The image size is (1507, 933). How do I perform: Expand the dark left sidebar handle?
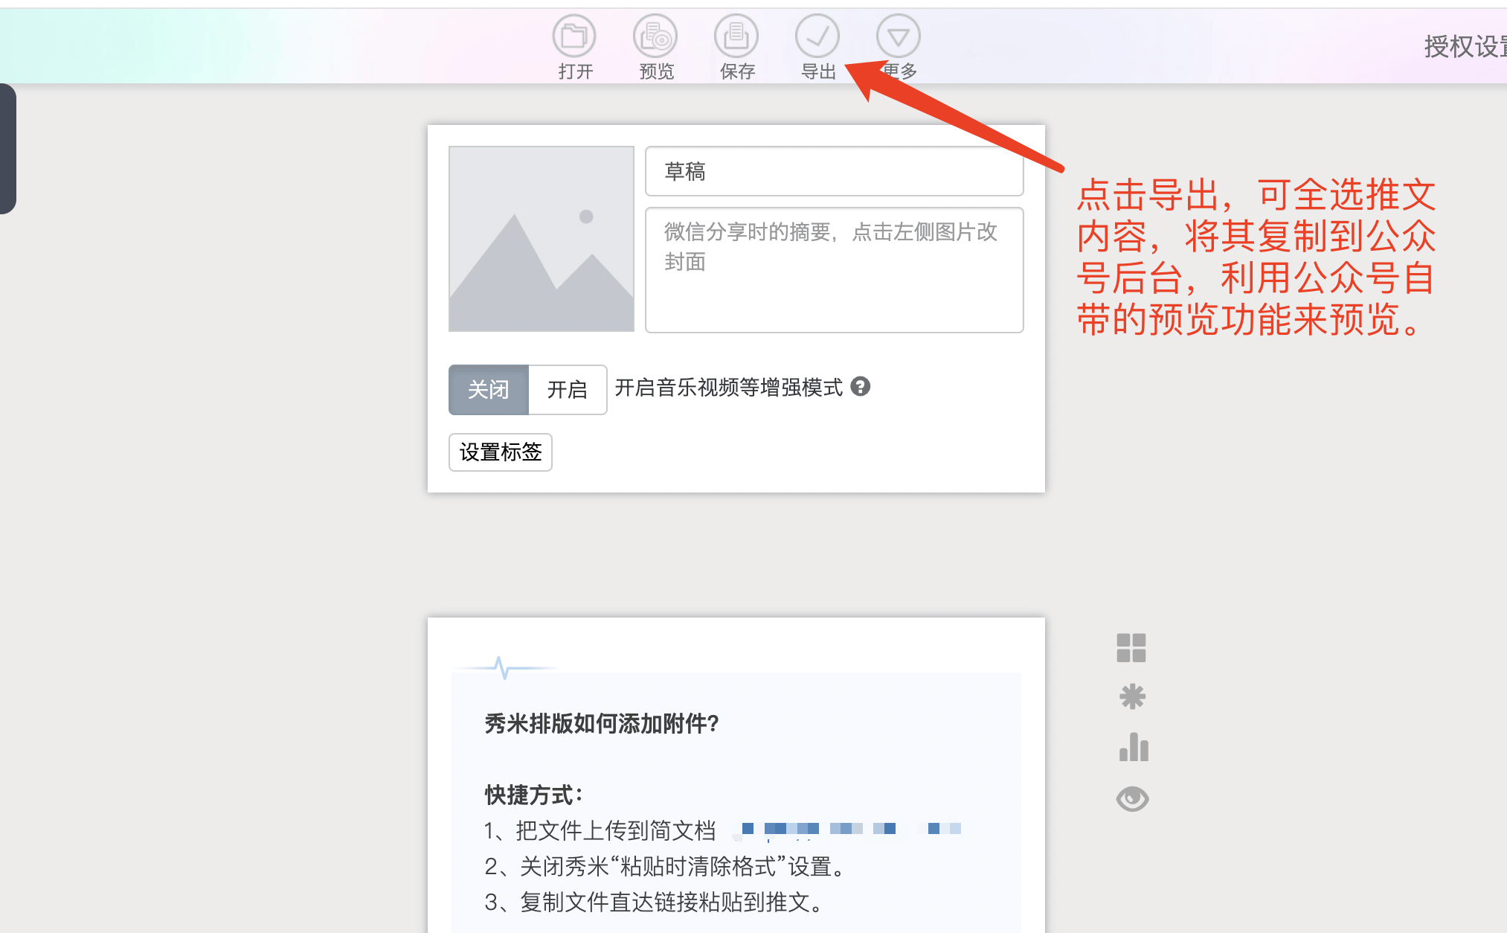pos(7,149)
